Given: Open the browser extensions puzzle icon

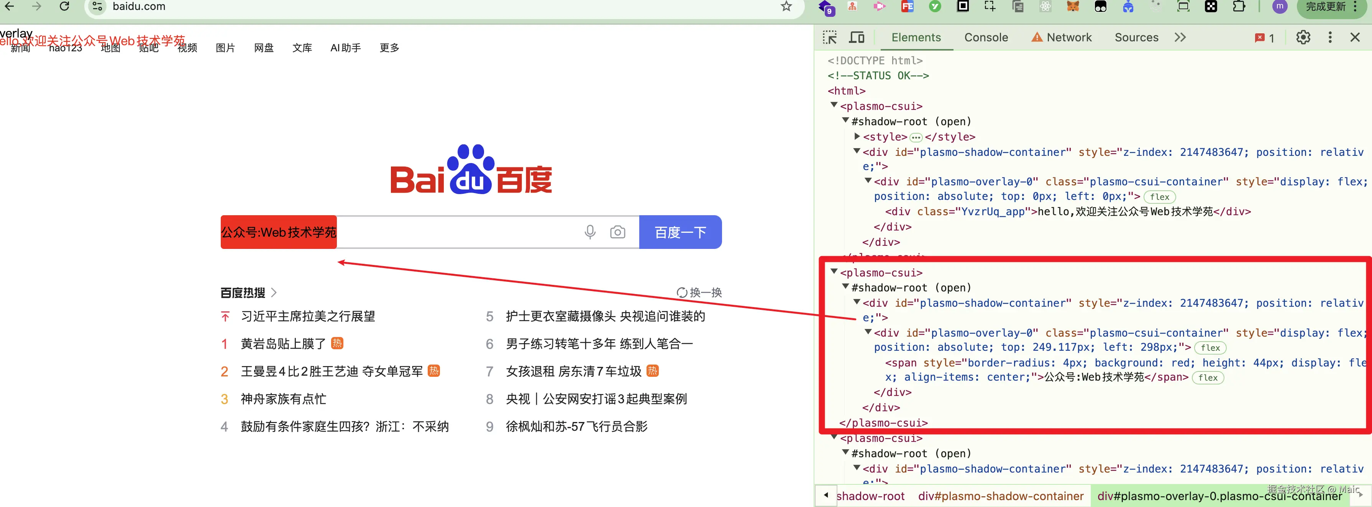Looking at the screenshot, I should point(1239,7).
